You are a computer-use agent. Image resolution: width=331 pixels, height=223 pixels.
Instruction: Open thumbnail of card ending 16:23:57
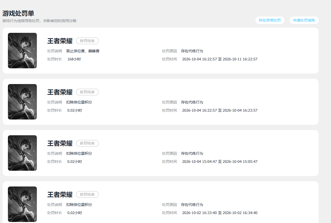22,102
